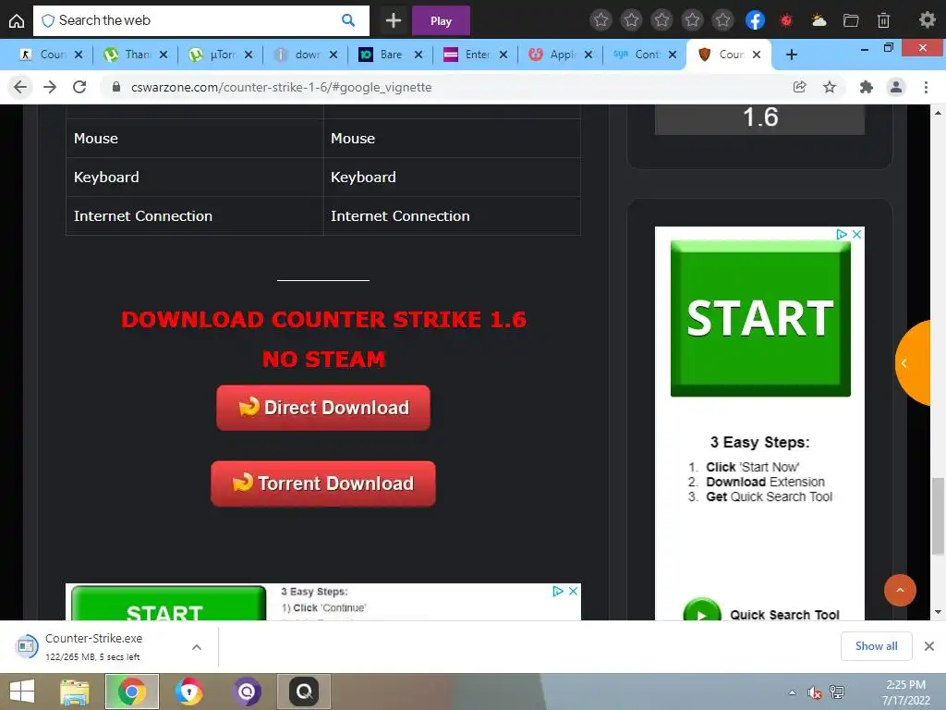Click the green play icon Quick Search Tool
Viewport: 946px width, 710px height.
click(x=702, y=611)
